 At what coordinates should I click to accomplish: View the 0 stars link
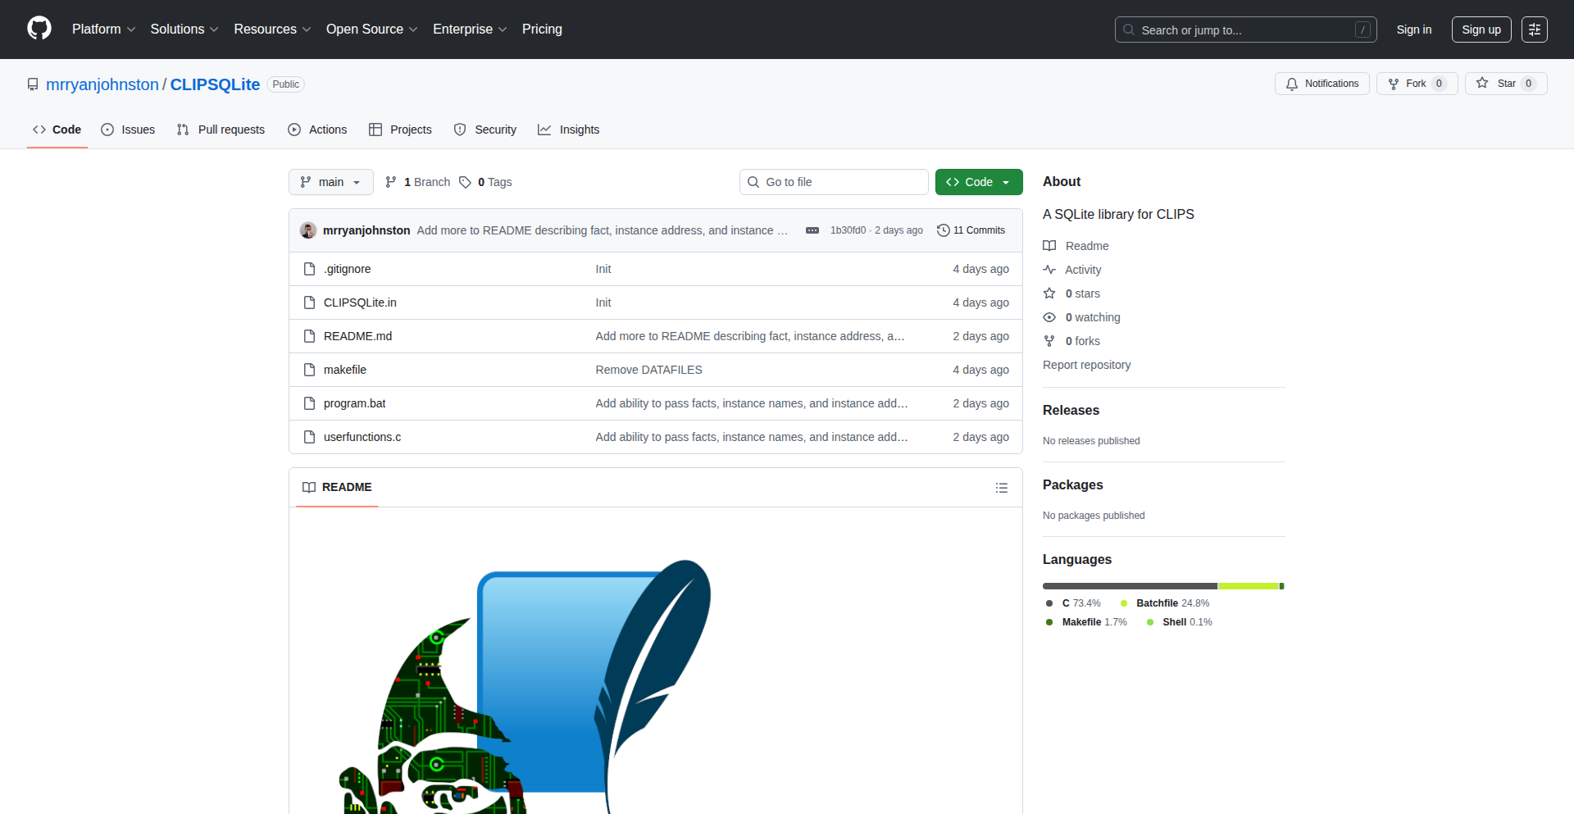point(1072,293)
